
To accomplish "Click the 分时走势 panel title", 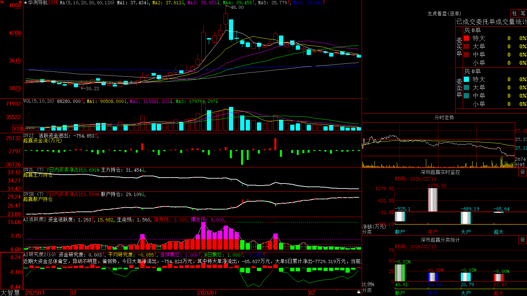I will 444,117.
